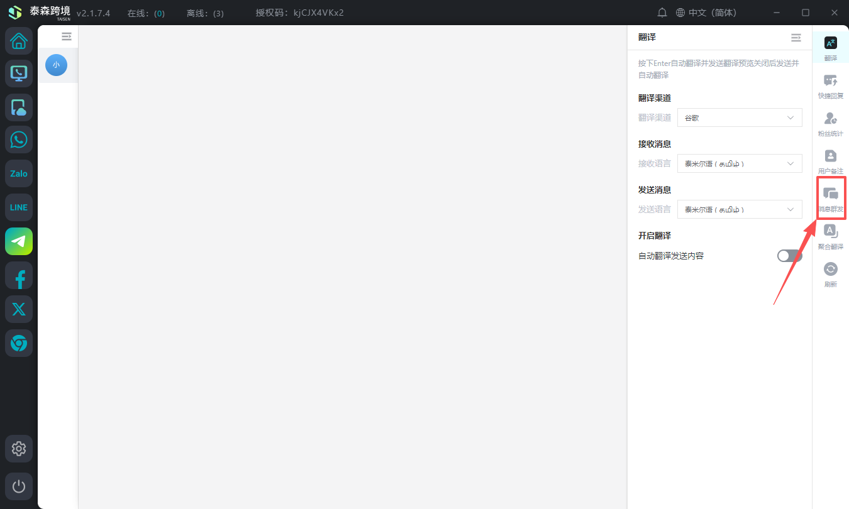Open settings with the gear icon
The height and width of the screenshot is (509, 849).
pos(19,449)
